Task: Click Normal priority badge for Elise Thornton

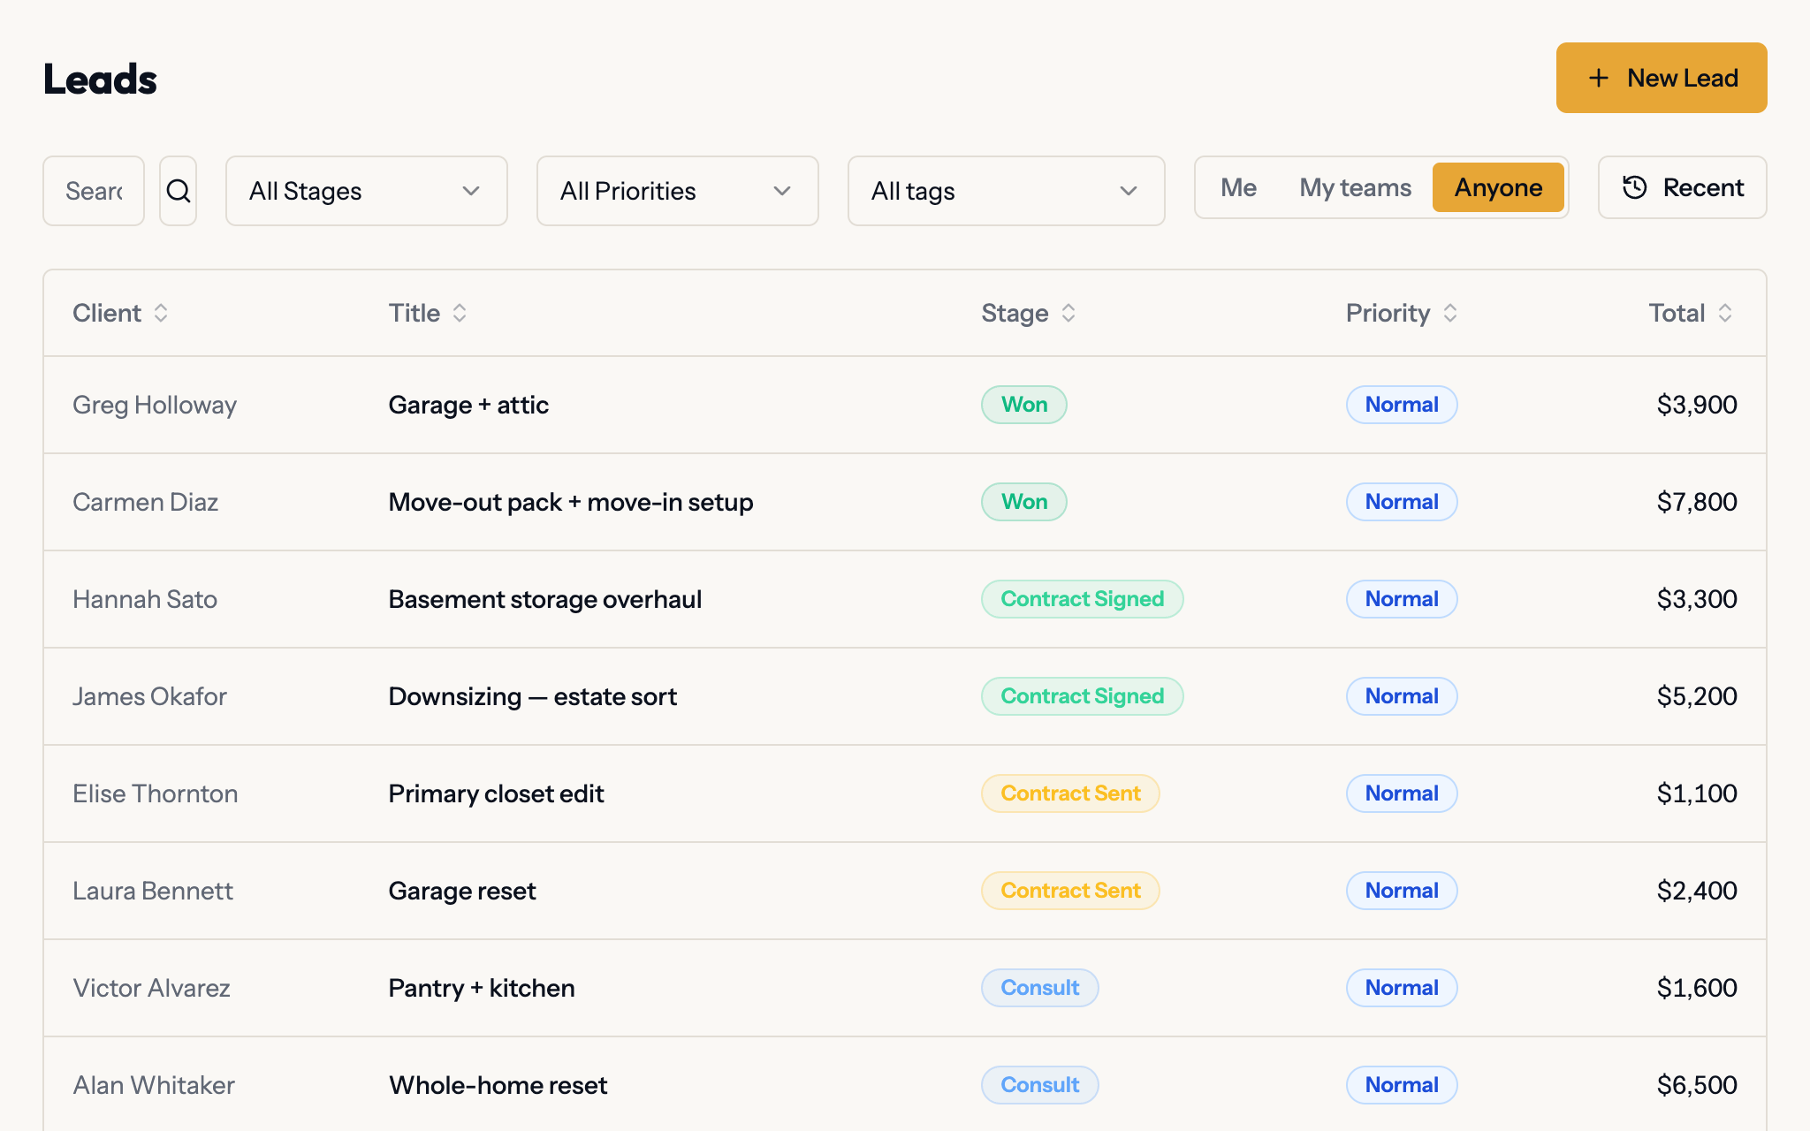Action: click(1402, 793)
